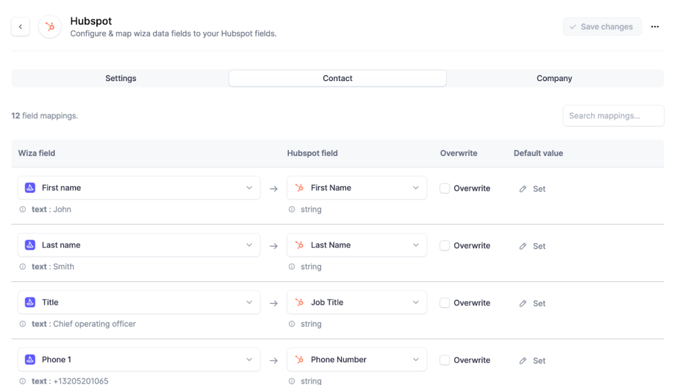Click the Save changes button
The height and width of the screenshot is (385, 685).
pos(602,27)
